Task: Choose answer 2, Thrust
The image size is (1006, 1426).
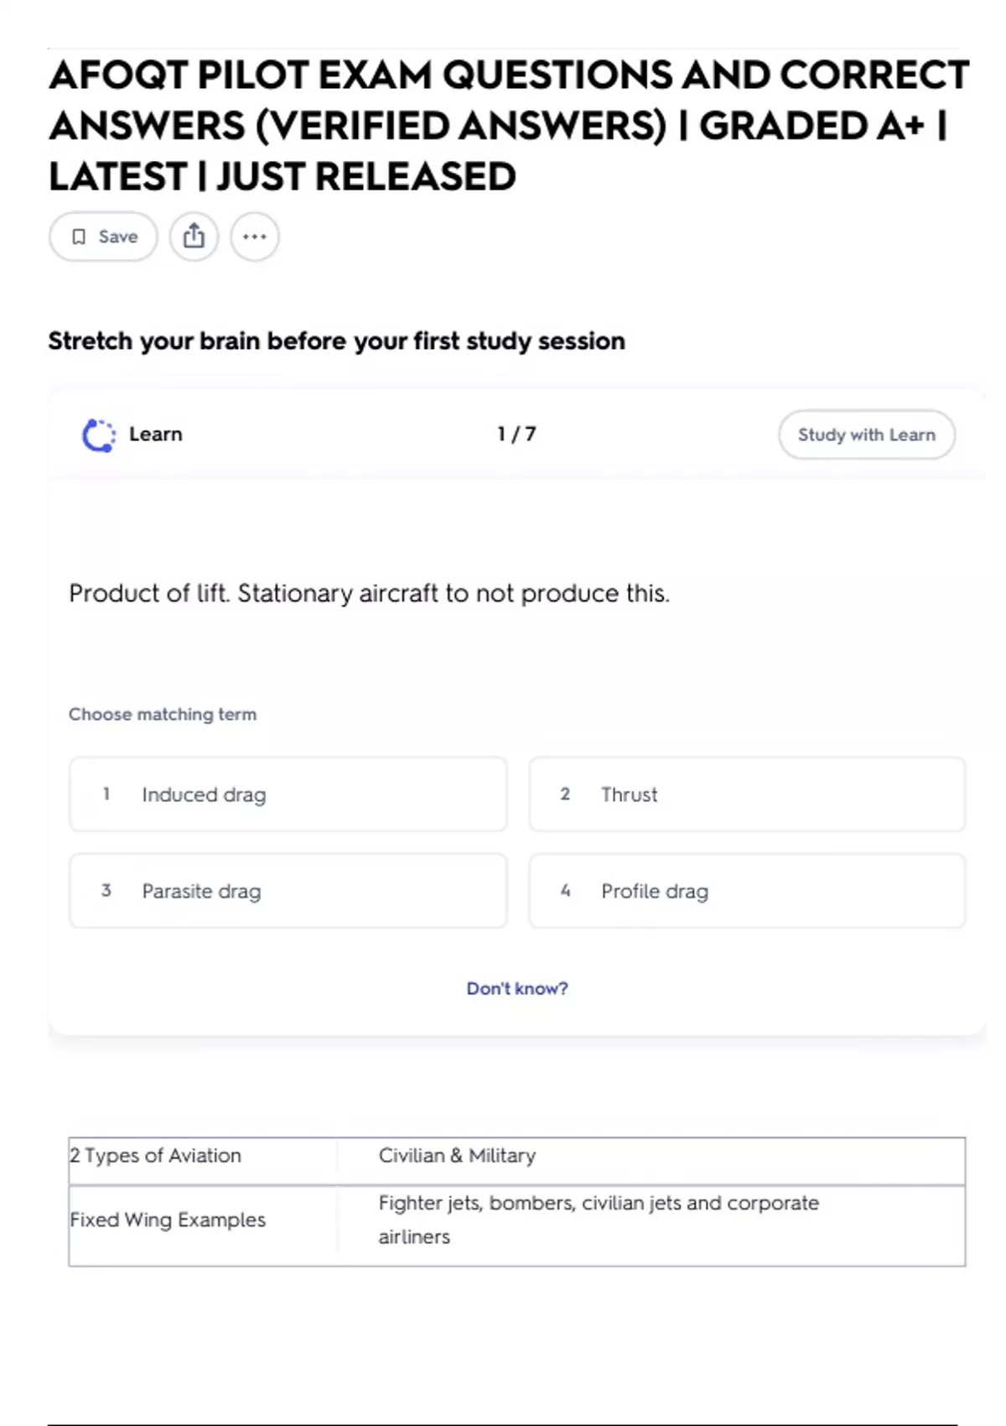Action: tap(746, 794)
